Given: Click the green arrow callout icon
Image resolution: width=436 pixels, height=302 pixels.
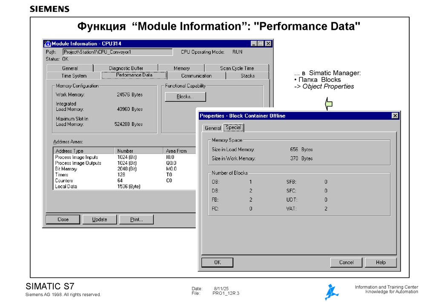Looking at the screenshot, I should [328, 104].
